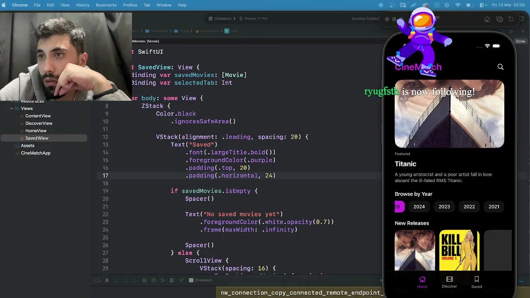Screen dimensions: 530x298
Task: Click the Simulator rotate device icon
Action: click(511, 19)
